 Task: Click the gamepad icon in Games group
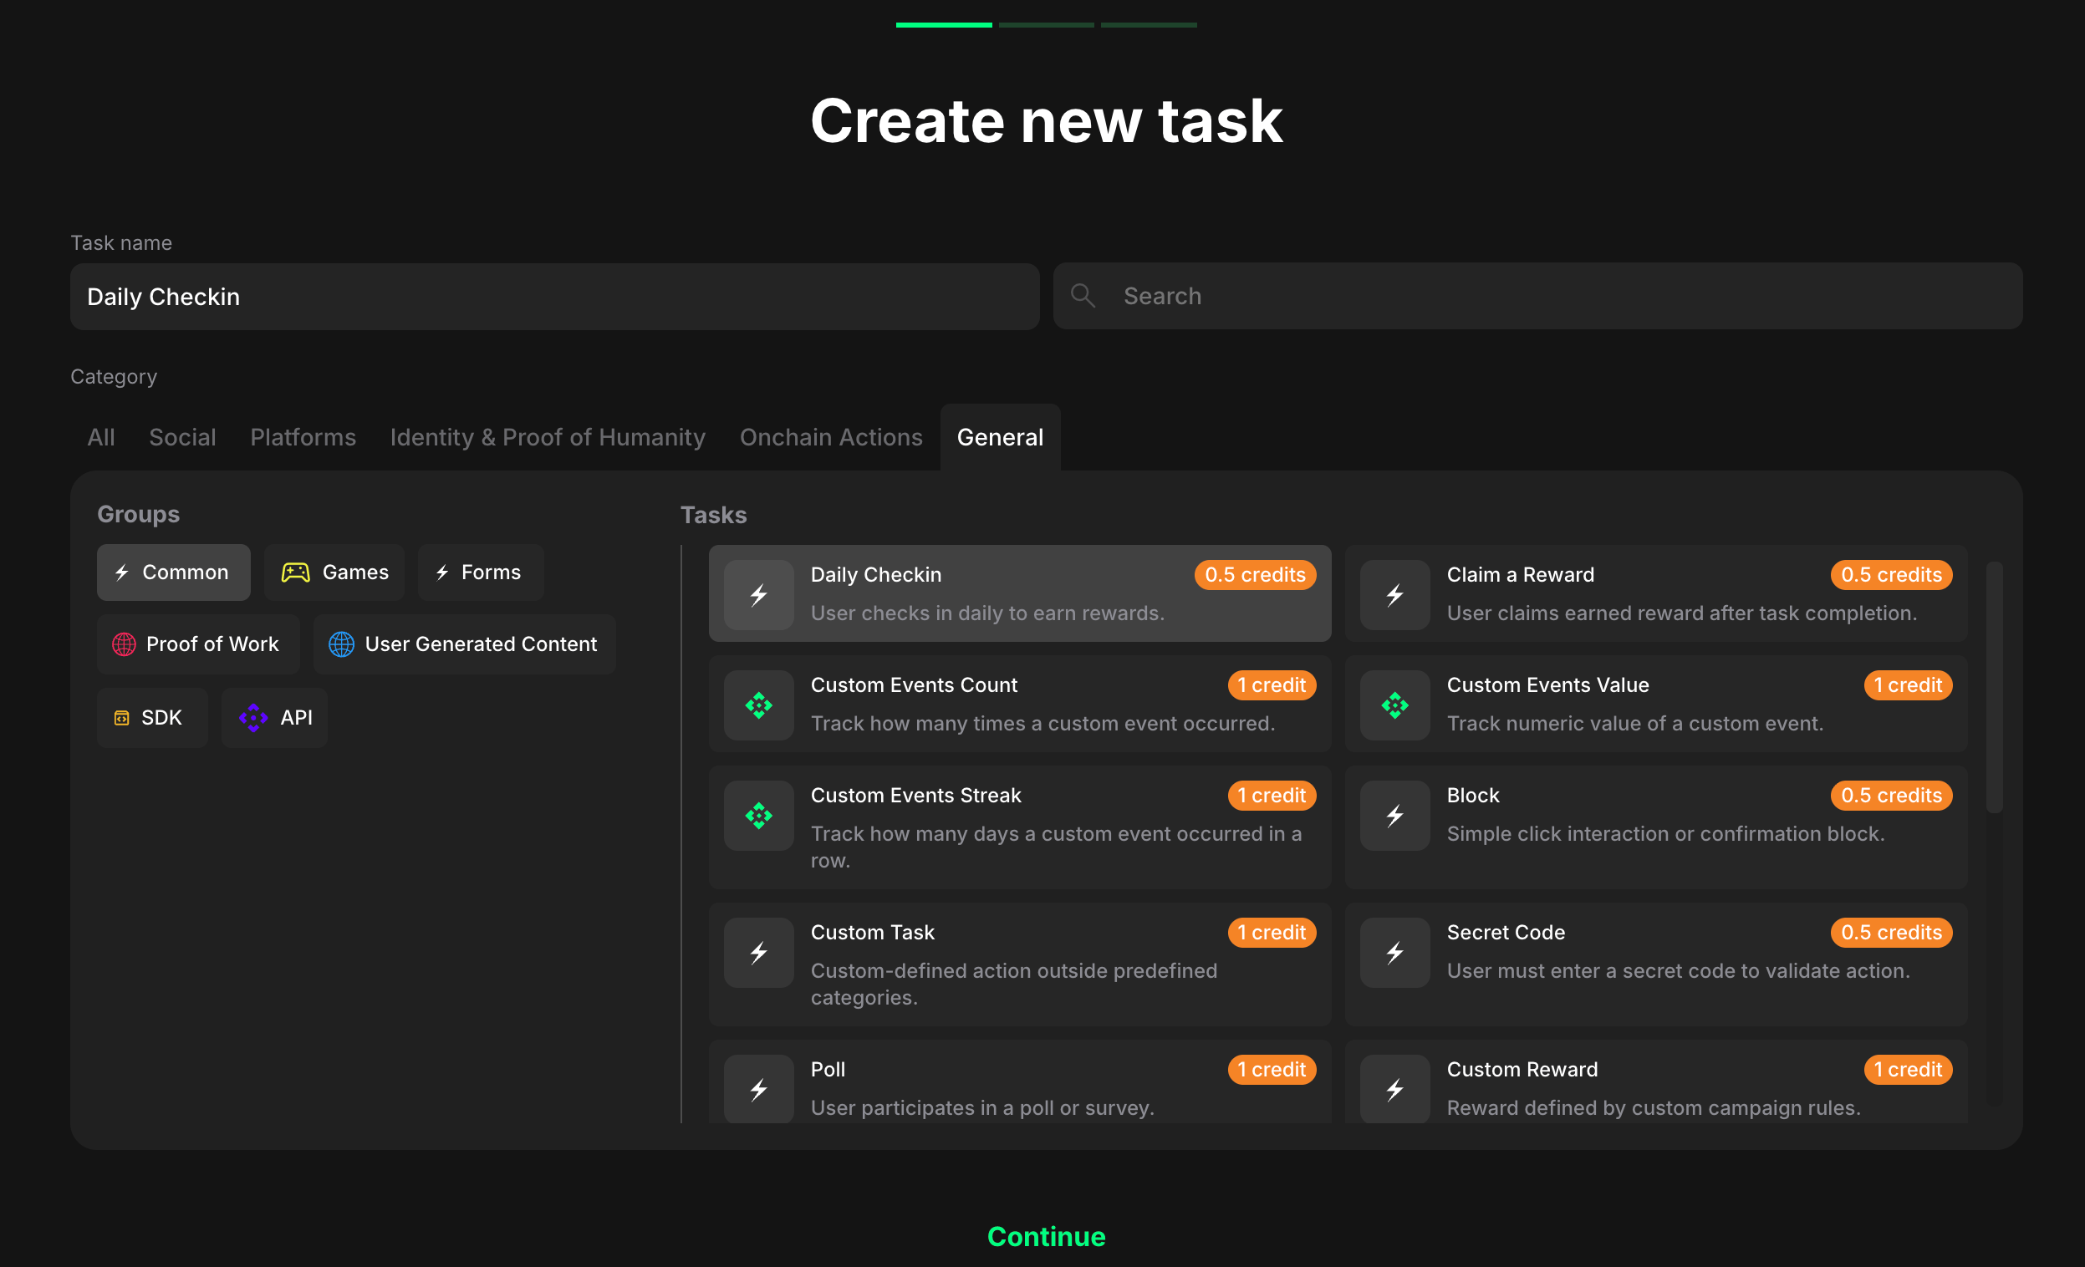point(295,572)
